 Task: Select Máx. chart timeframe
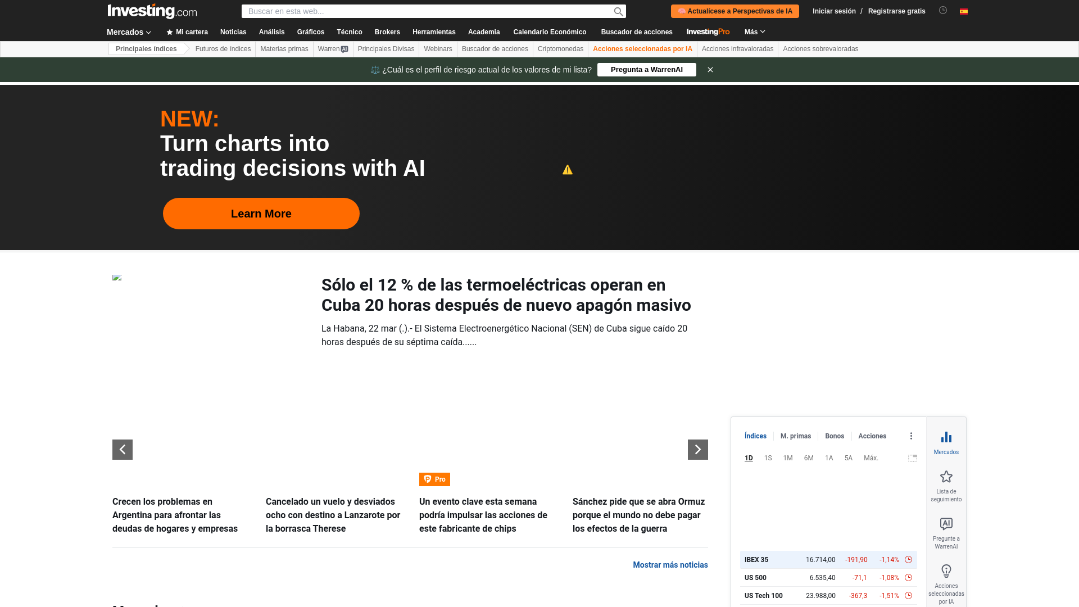[x=871, y=458]
